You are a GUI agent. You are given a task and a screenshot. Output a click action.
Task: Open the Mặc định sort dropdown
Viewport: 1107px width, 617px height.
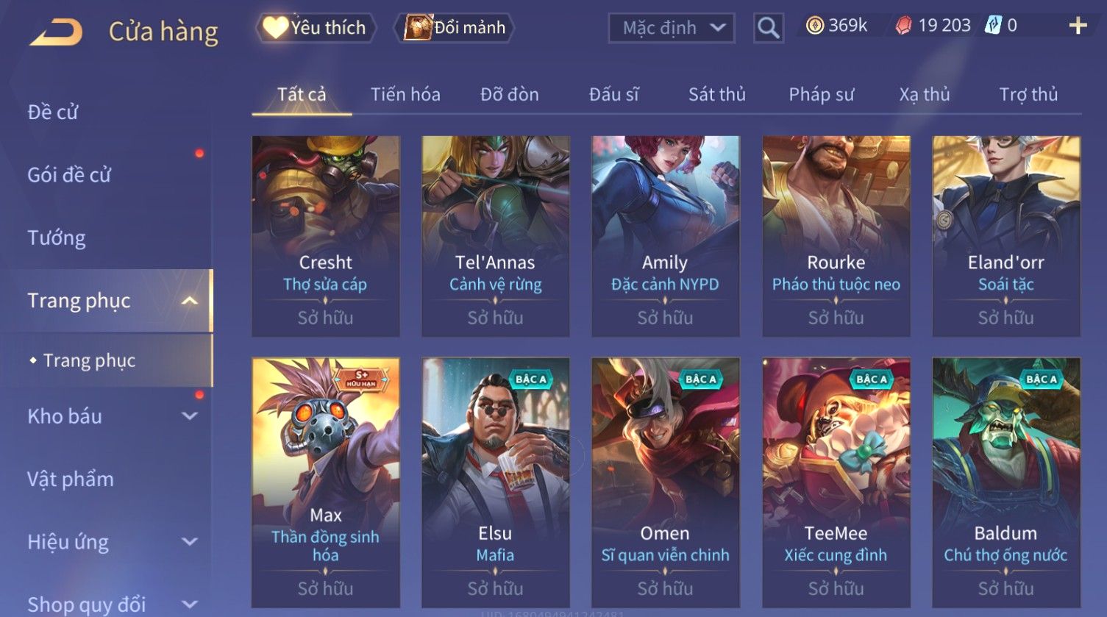click(672, 29)
